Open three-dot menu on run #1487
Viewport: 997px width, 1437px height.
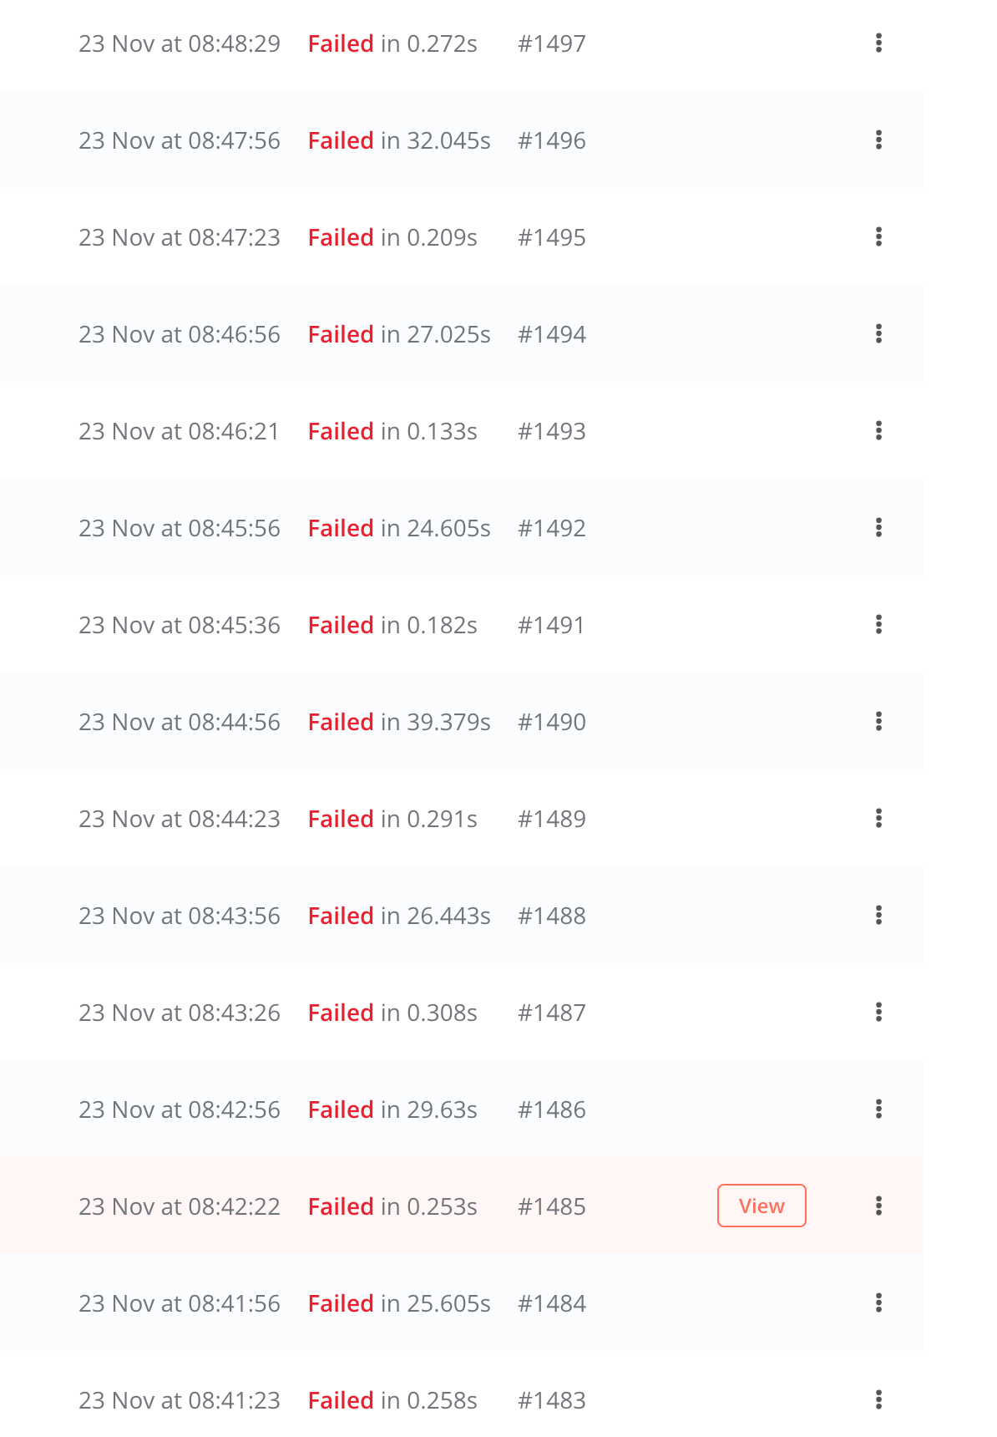pyautogui.click(x=878, y=1013)
